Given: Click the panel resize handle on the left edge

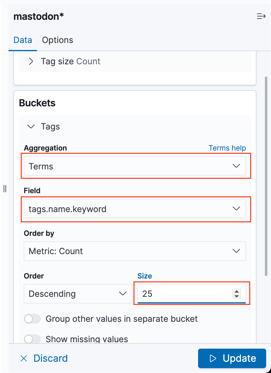Looking at the screenshot, I should point(5,189).
